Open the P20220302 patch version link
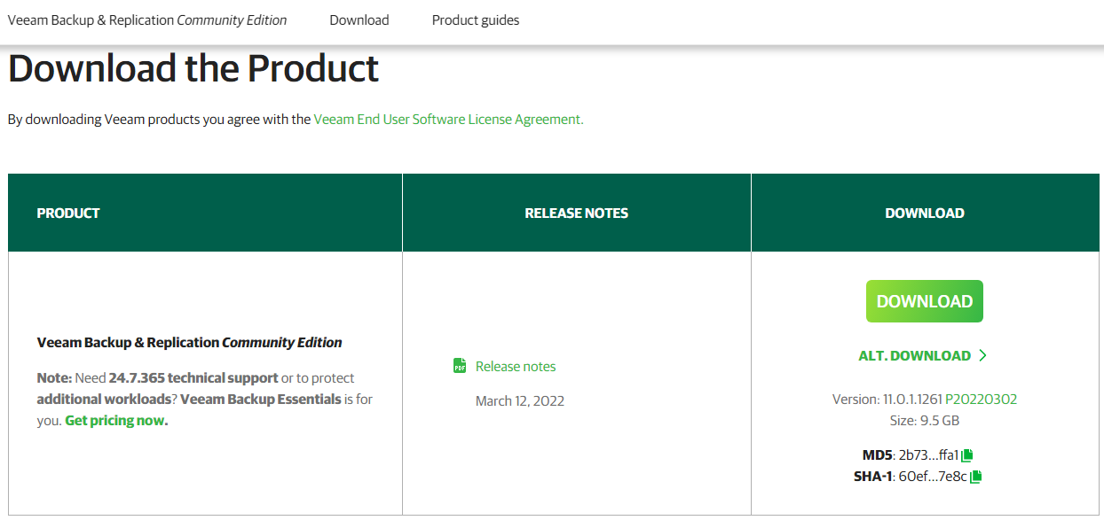 [981, 399]
